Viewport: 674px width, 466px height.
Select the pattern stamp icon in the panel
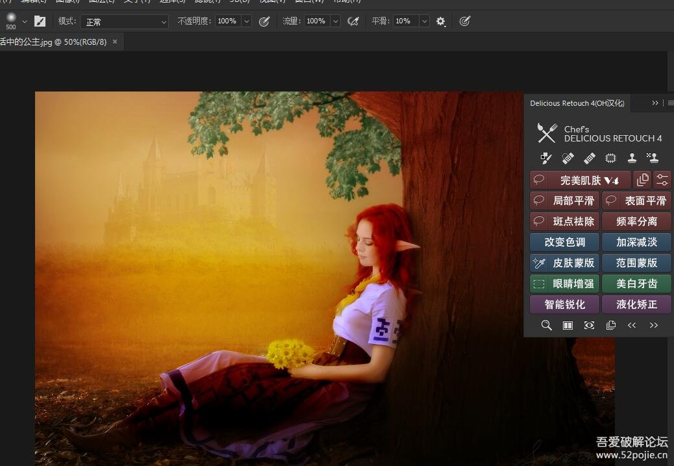pos(653,158)
